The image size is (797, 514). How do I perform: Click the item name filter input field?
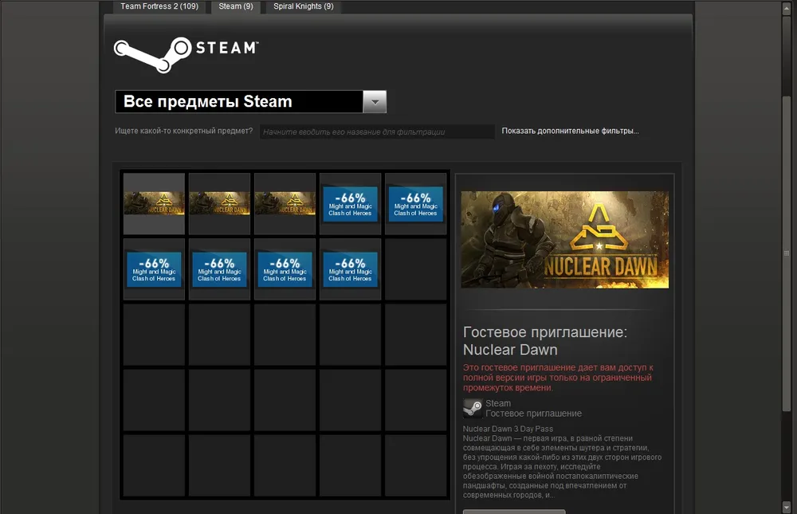pos(376,131)
